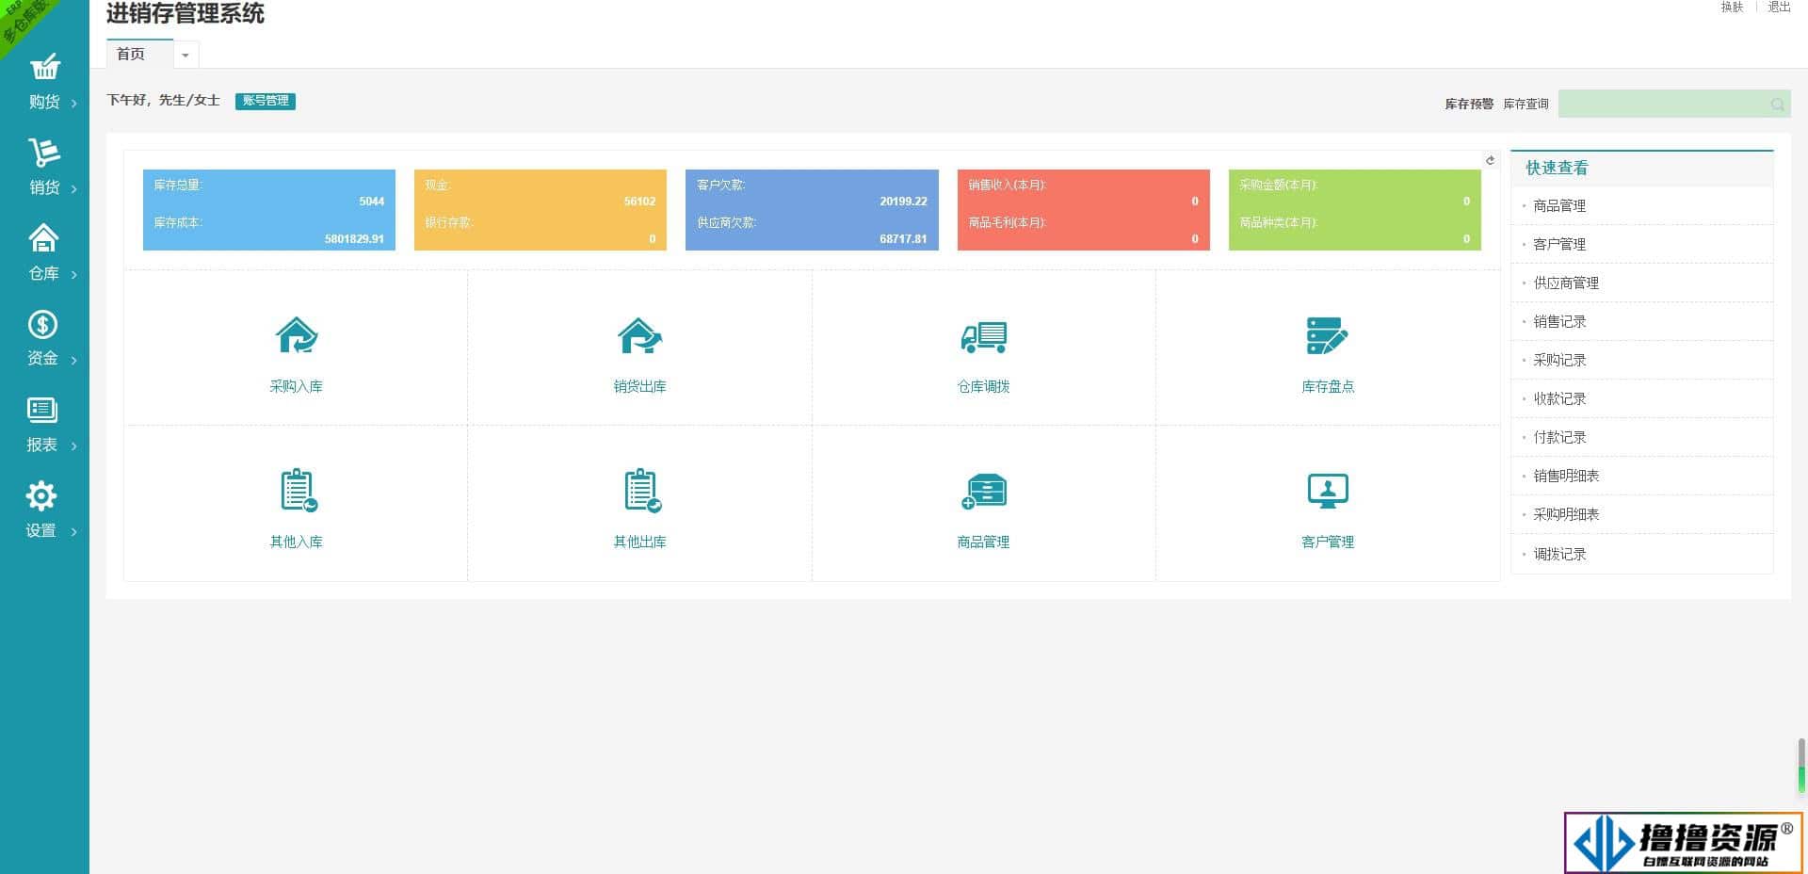Open the 购货 purchasing basket icon
Image resolution: width=1808 pixels, height=874 pixels.
point(44,67)
